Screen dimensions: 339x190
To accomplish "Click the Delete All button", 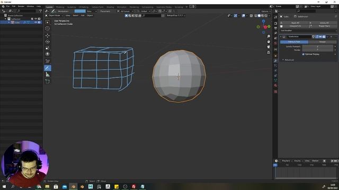I will click(x=323, y=23).
